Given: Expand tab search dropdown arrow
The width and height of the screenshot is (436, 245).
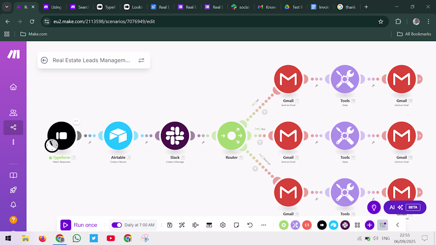Looking at the screenshot, I should pos(7,7).
